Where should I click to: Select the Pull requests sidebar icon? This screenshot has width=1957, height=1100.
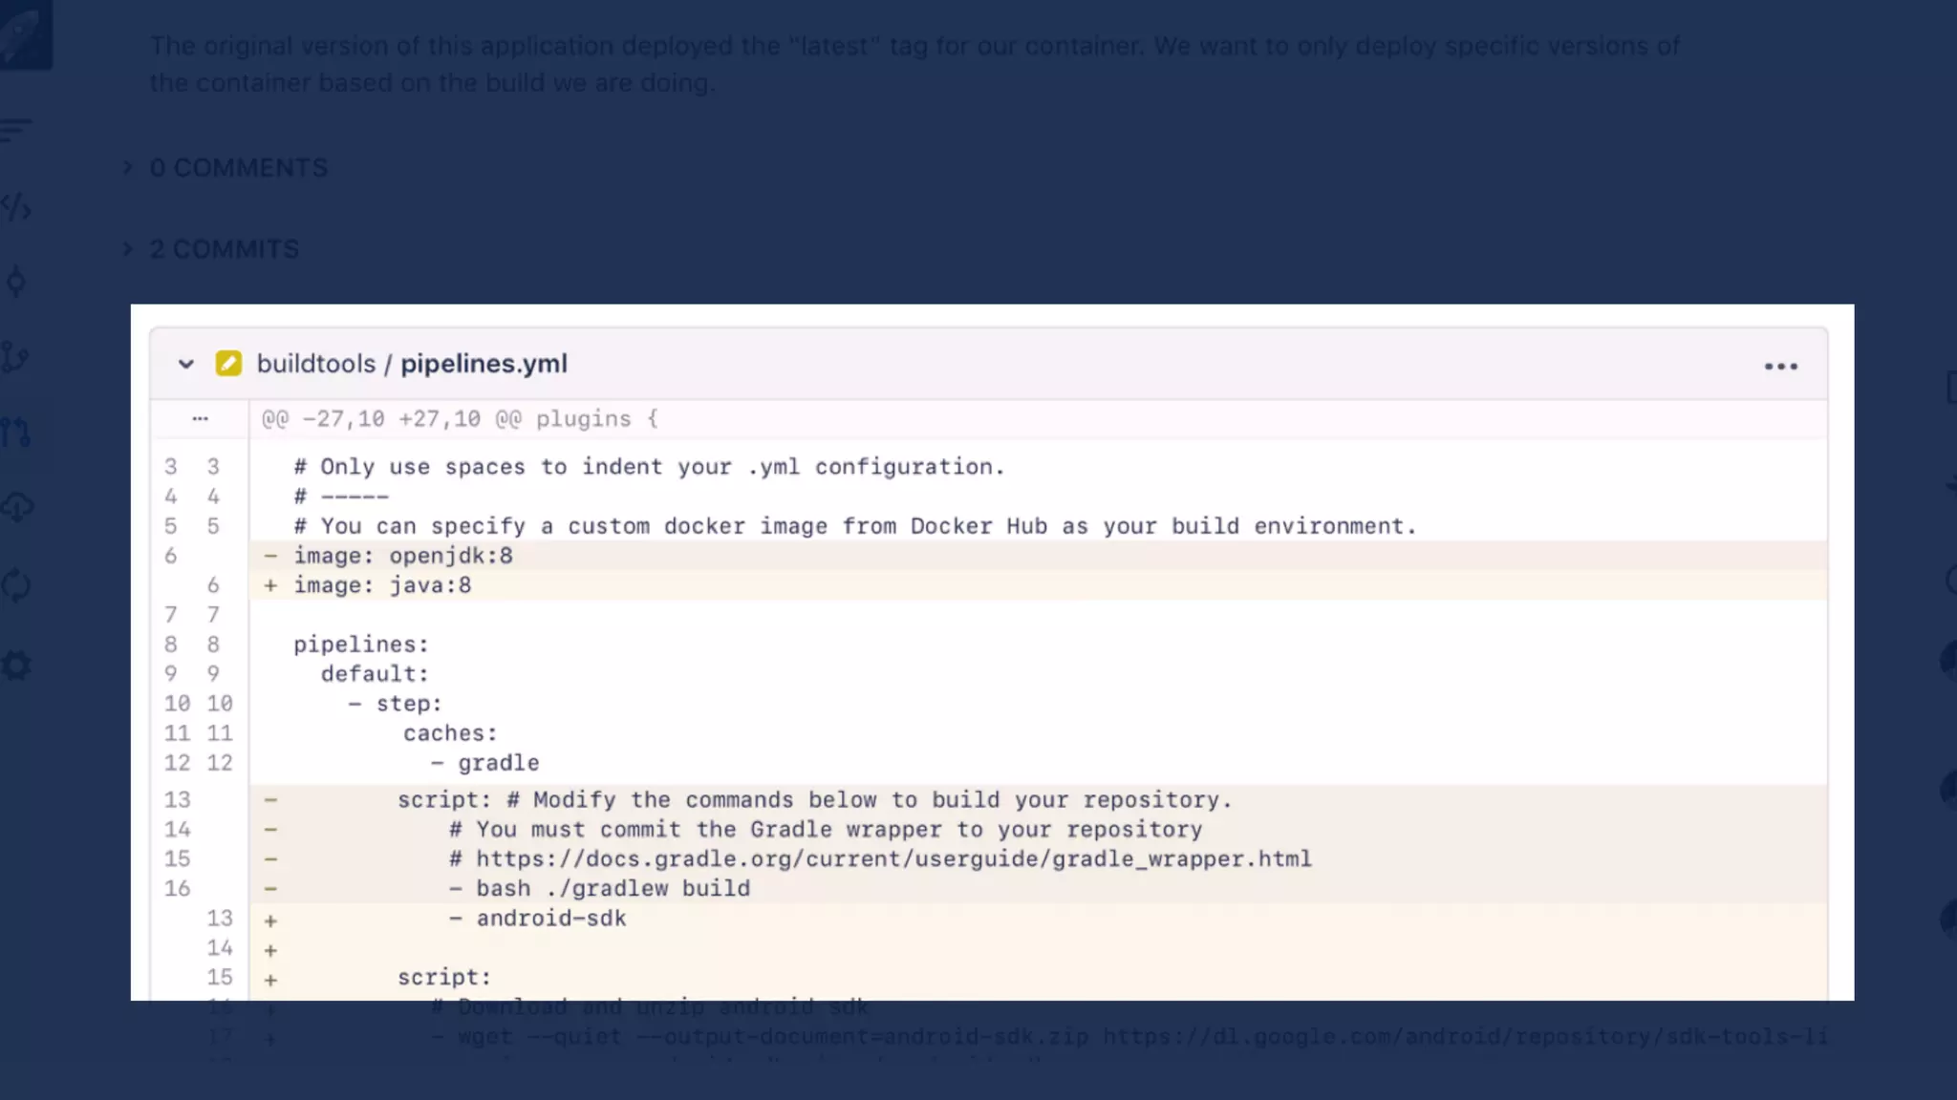click(15, 433)
